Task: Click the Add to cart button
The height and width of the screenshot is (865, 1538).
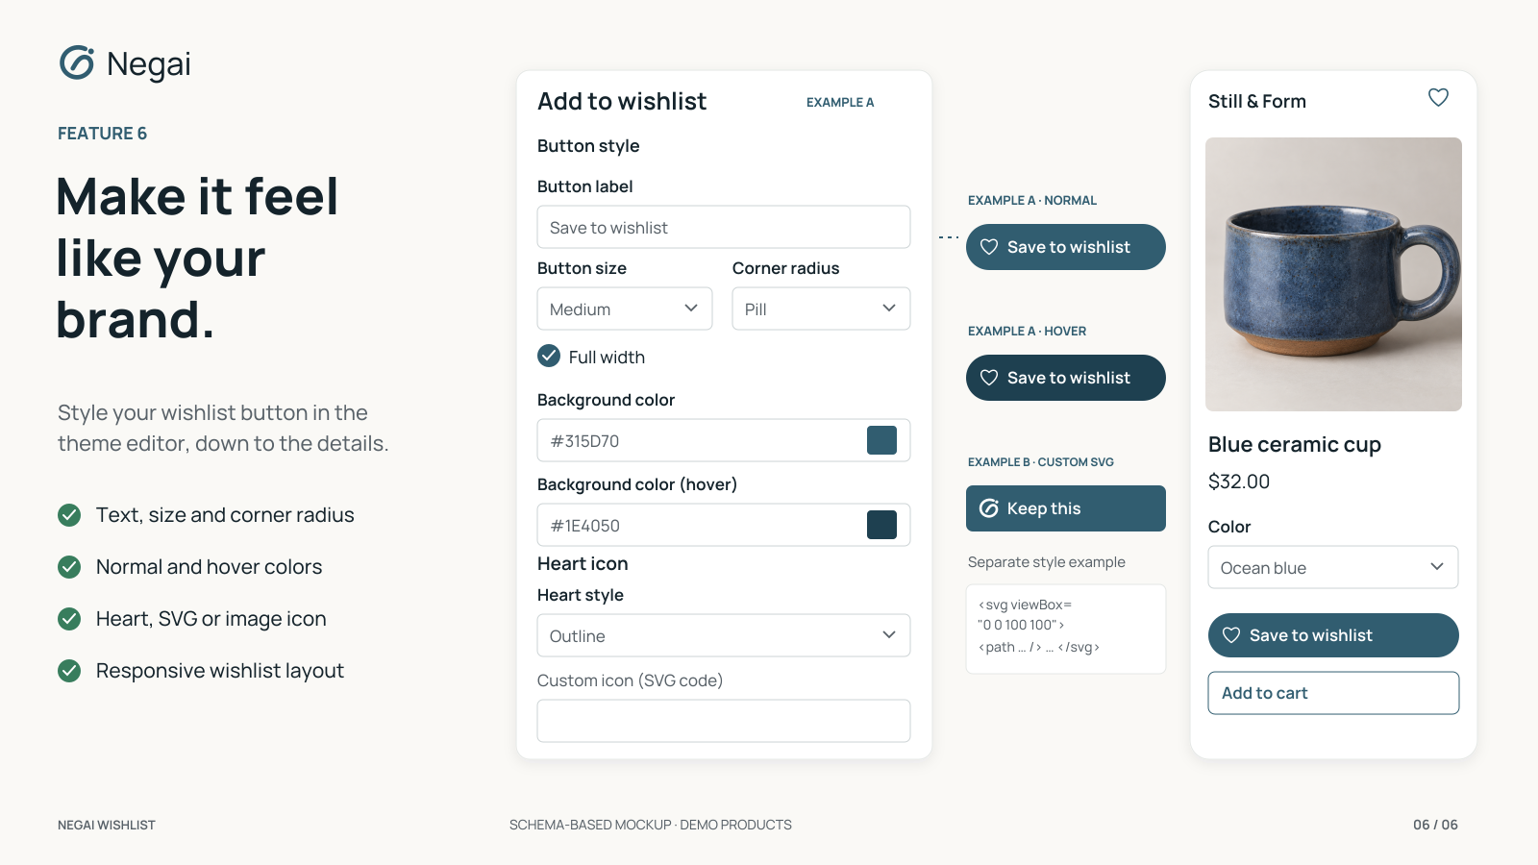Action: (x=1333, y=693)
